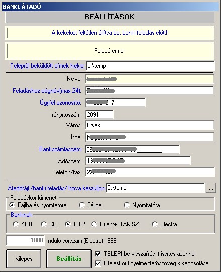This screenshot has width=221, height=272.
Task: Focus the Bankszámlaszám input field
Action: click(132, 150)
